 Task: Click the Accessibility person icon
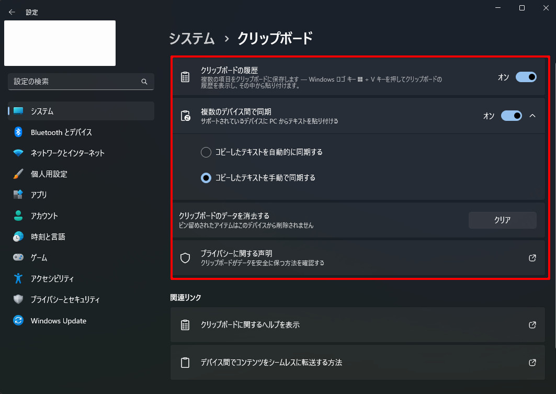tap(18, 278)
